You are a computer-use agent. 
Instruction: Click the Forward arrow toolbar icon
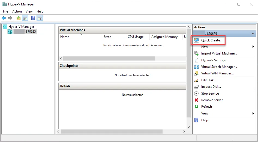coord(10,18)
